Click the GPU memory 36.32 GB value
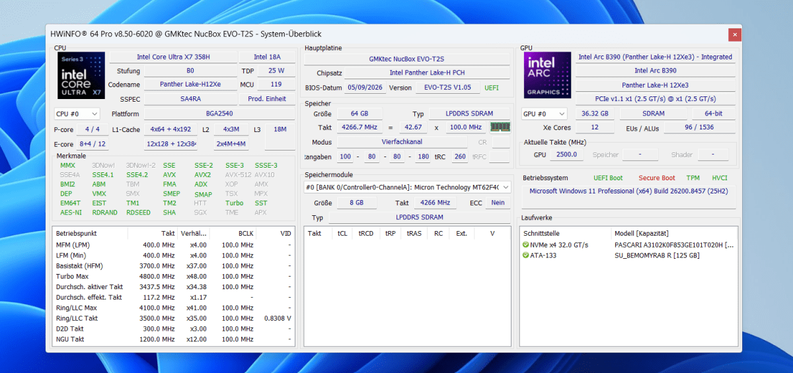793x373 pixels. point(595,114)
